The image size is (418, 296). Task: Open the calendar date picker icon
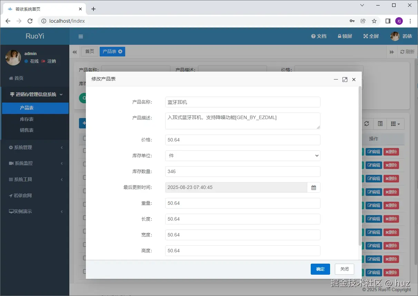tap(313, 188)
